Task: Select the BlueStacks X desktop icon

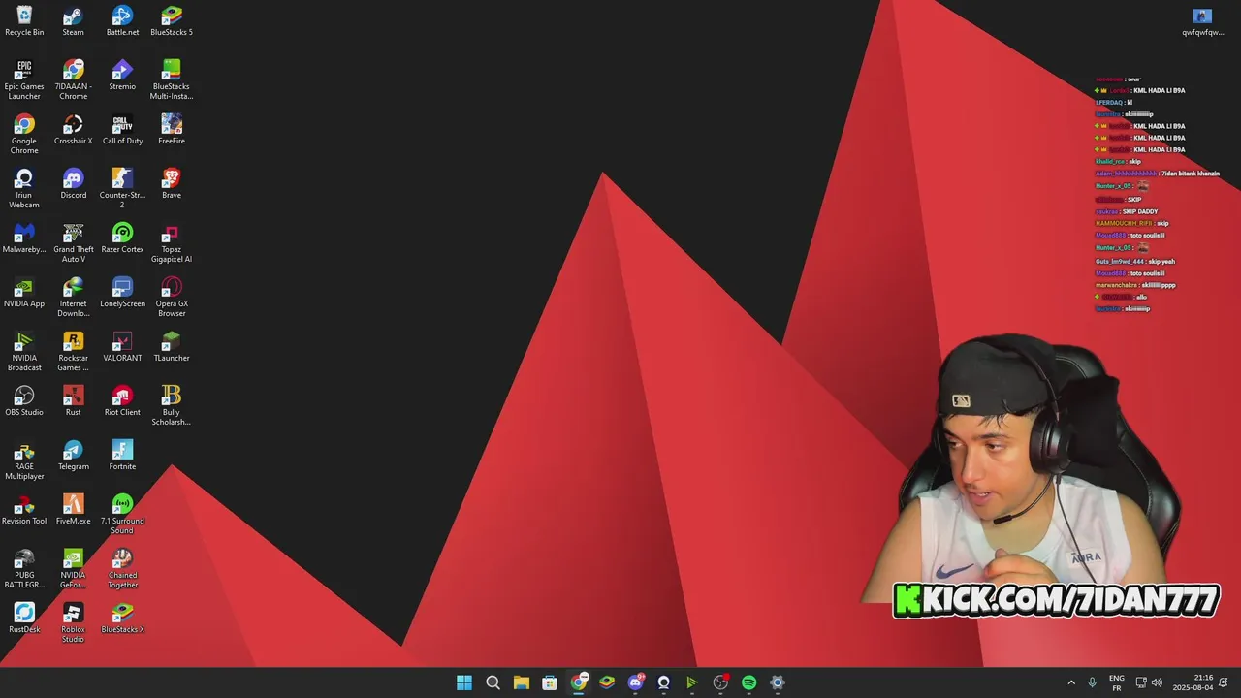Action: click(122, 619)
